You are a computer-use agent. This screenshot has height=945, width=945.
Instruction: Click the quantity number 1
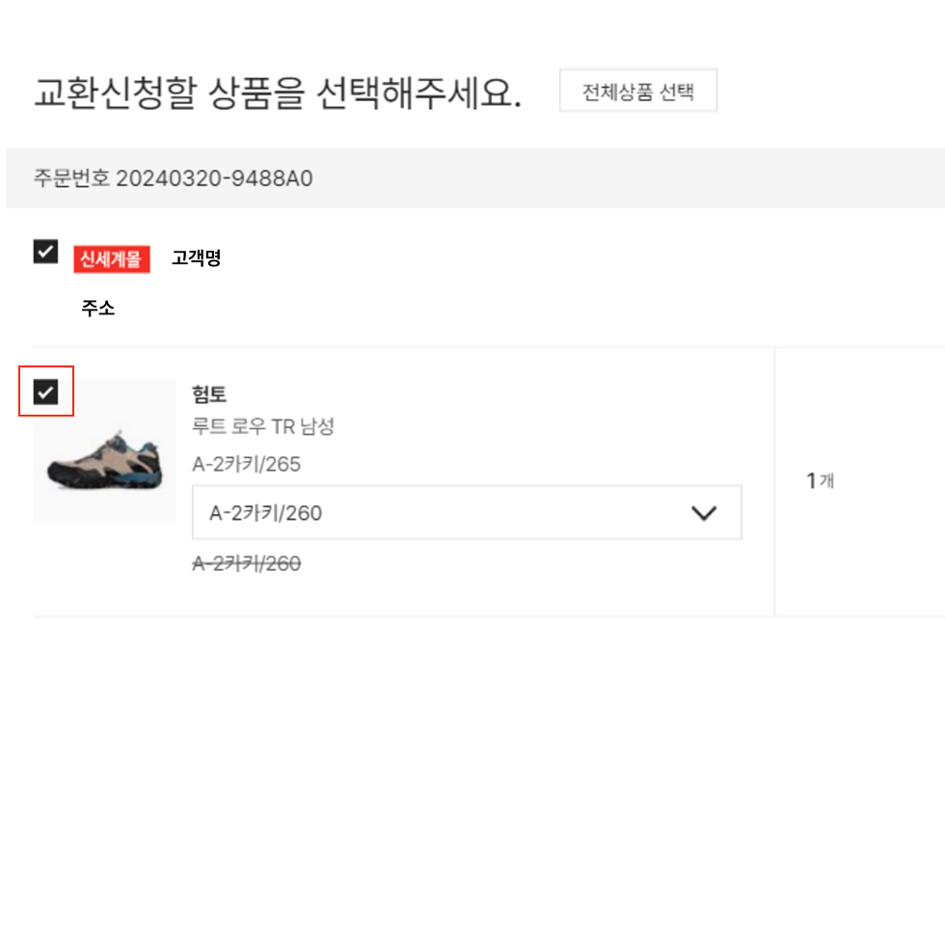[811, 481]
